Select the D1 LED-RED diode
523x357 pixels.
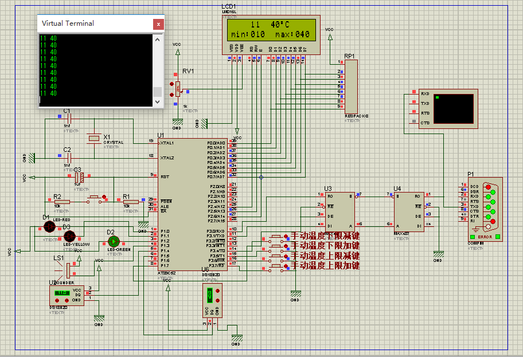click(50, 227)
